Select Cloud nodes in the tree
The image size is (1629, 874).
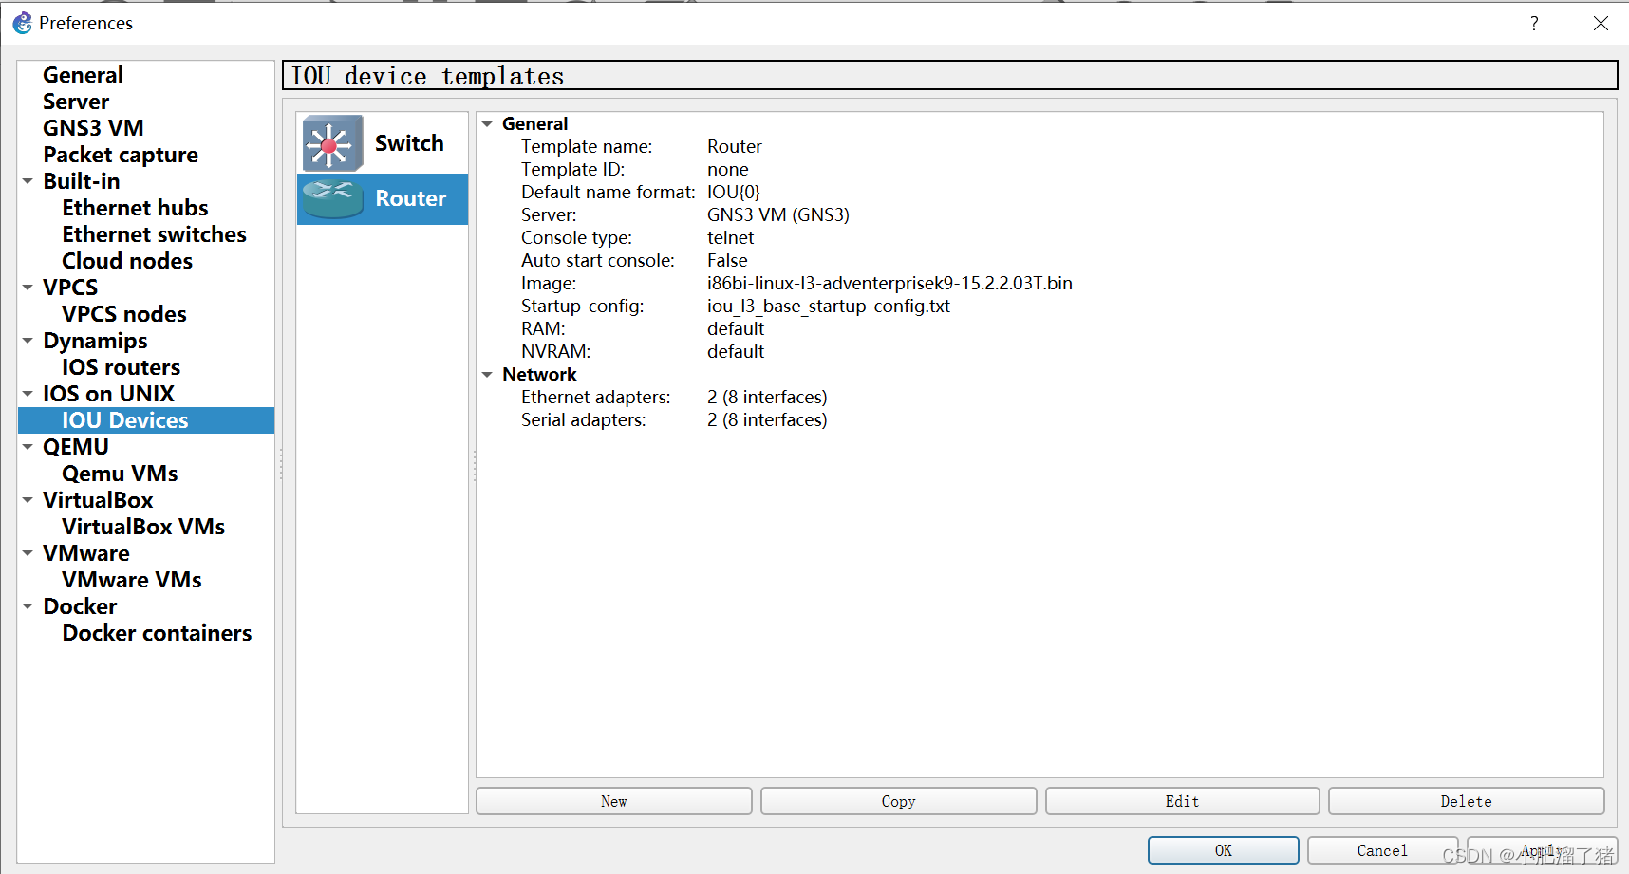[x=127, y=261]
